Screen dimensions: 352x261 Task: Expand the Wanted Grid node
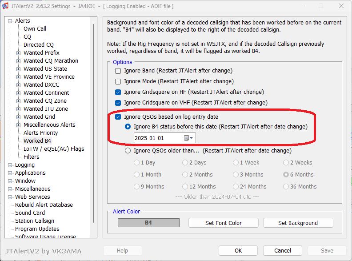[x=18, y=117]
